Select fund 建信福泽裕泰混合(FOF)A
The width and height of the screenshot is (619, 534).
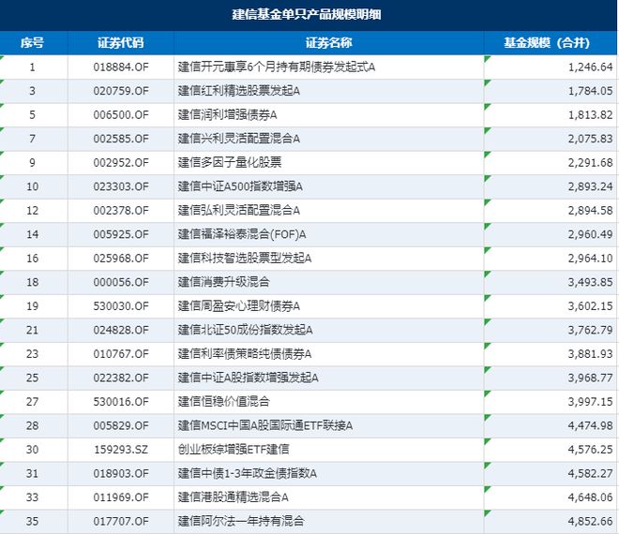(x=242, y=234)
